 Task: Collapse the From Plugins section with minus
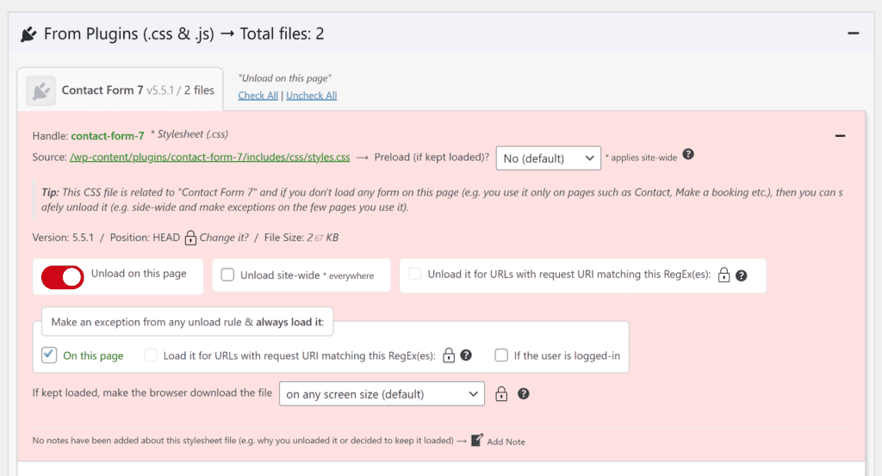click(x=853, y=34)
